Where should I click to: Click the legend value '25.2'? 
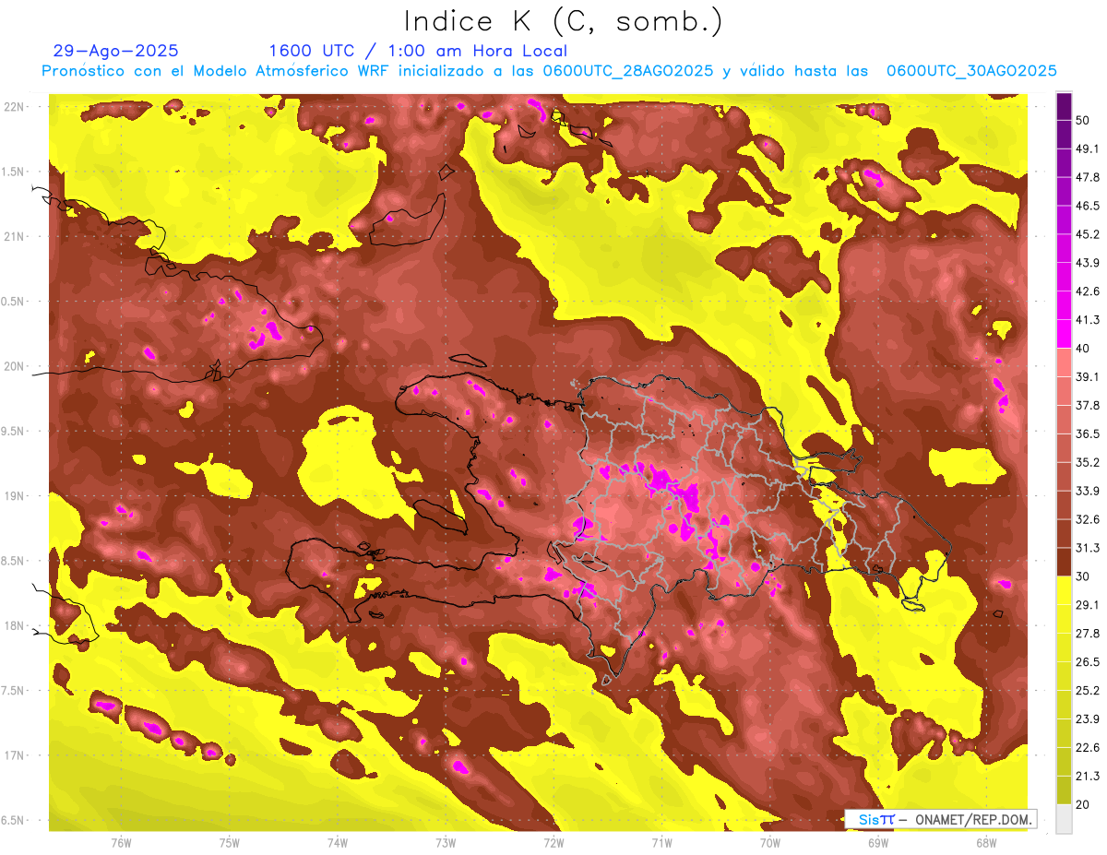coord(1087,690)
